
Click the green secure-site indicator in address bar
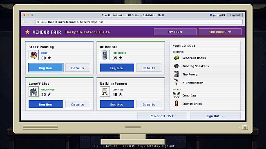(x=38, y=22)
